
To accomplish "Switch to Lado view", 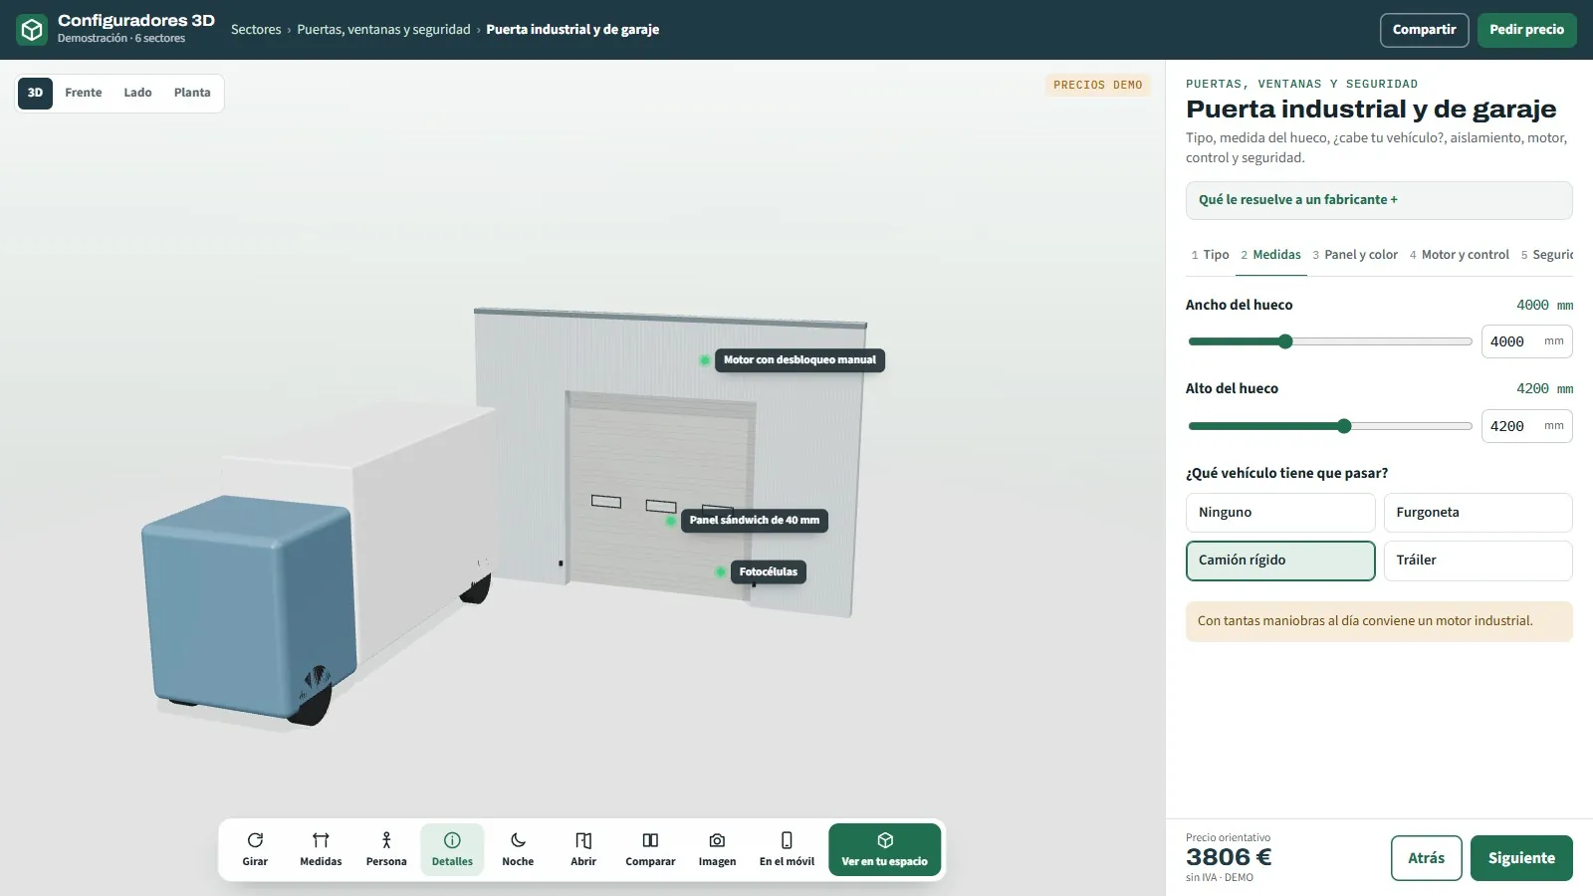I will (137, 93).
